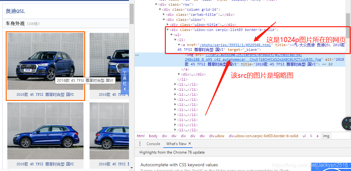351x171 pixels.
Task: Click the caption link under the highlighted thumbnail
Action: 45,95
